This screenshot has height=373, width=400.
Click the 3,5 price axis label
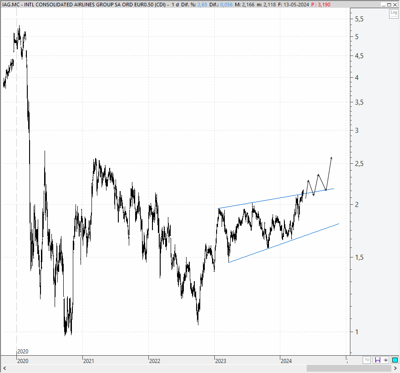(359, 102)
